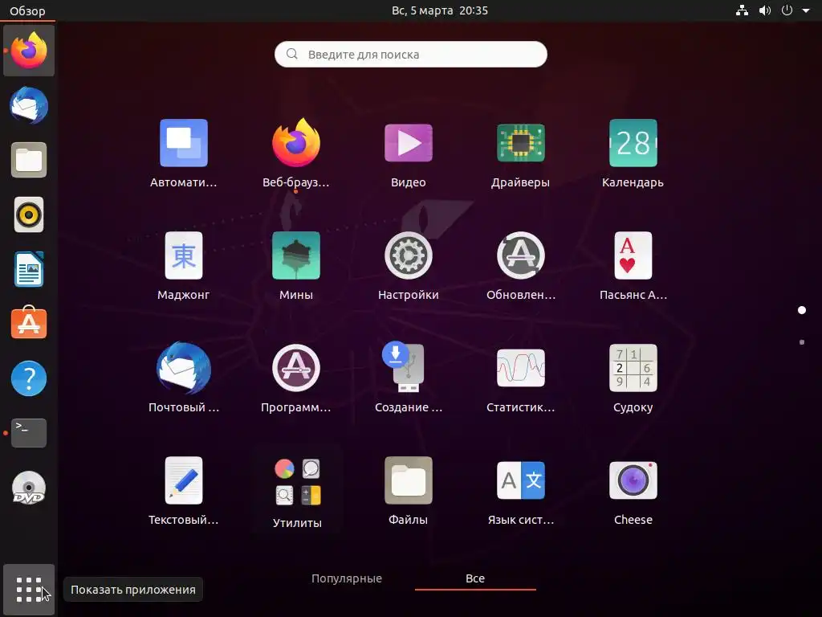The image size is (822, 617).
Task: Open the Видео player app
Action: pyautogui.click(x=409, y=153)
